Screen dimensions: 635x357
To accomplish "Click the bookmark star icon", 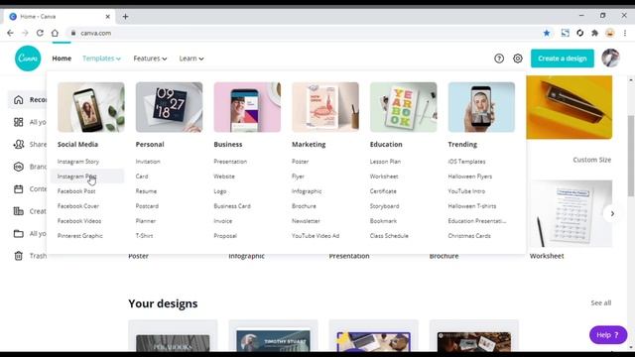I will coord(547,33).
